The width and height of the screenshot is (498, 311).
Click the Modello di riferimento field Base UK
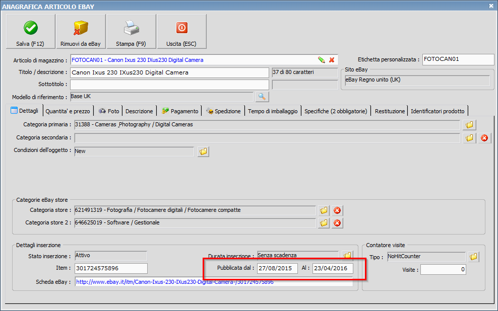click(162, 97)
